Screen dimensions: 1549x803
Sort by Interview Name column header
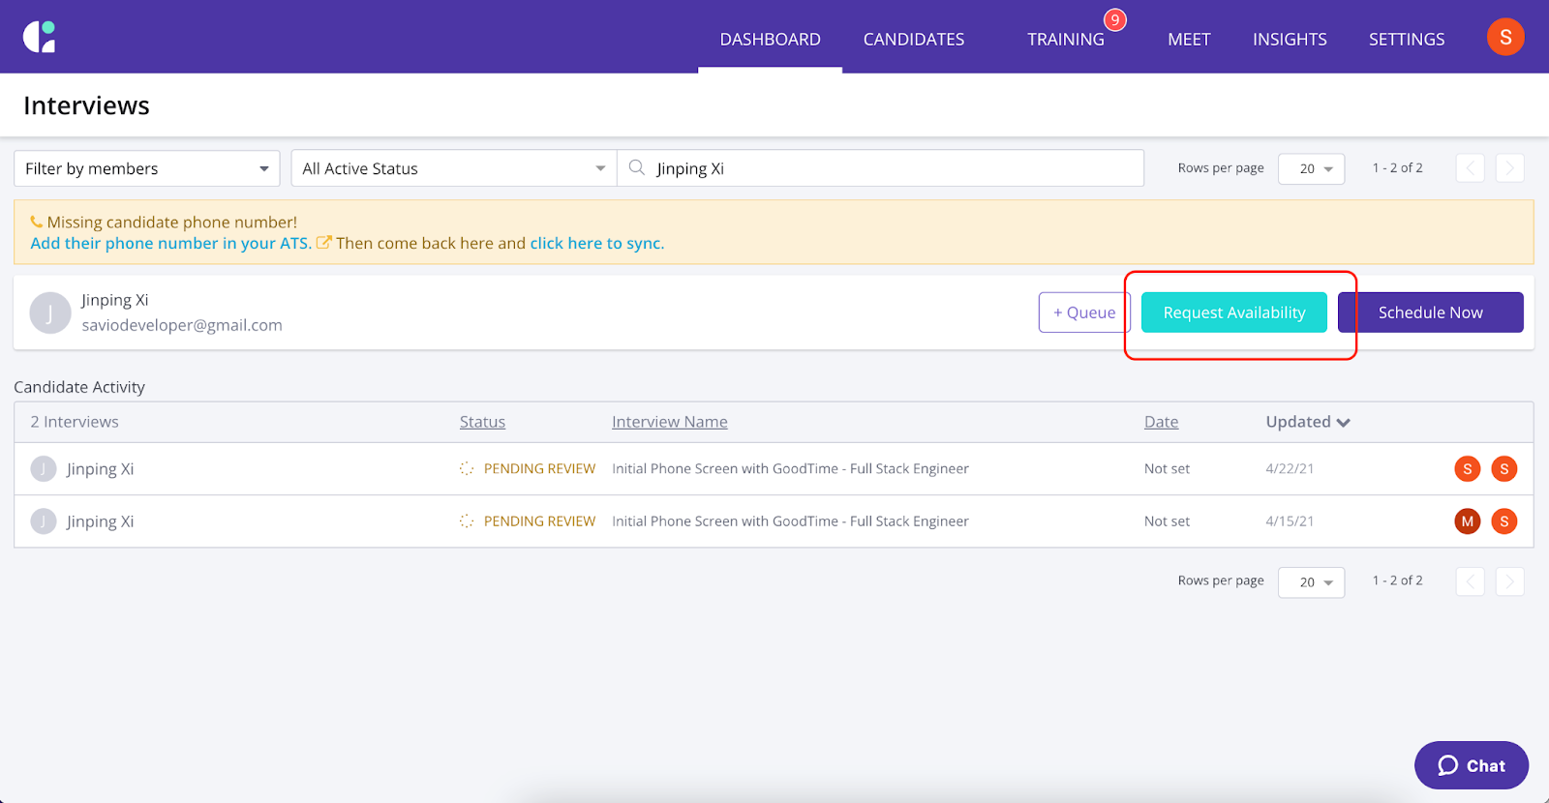[670, 422]
